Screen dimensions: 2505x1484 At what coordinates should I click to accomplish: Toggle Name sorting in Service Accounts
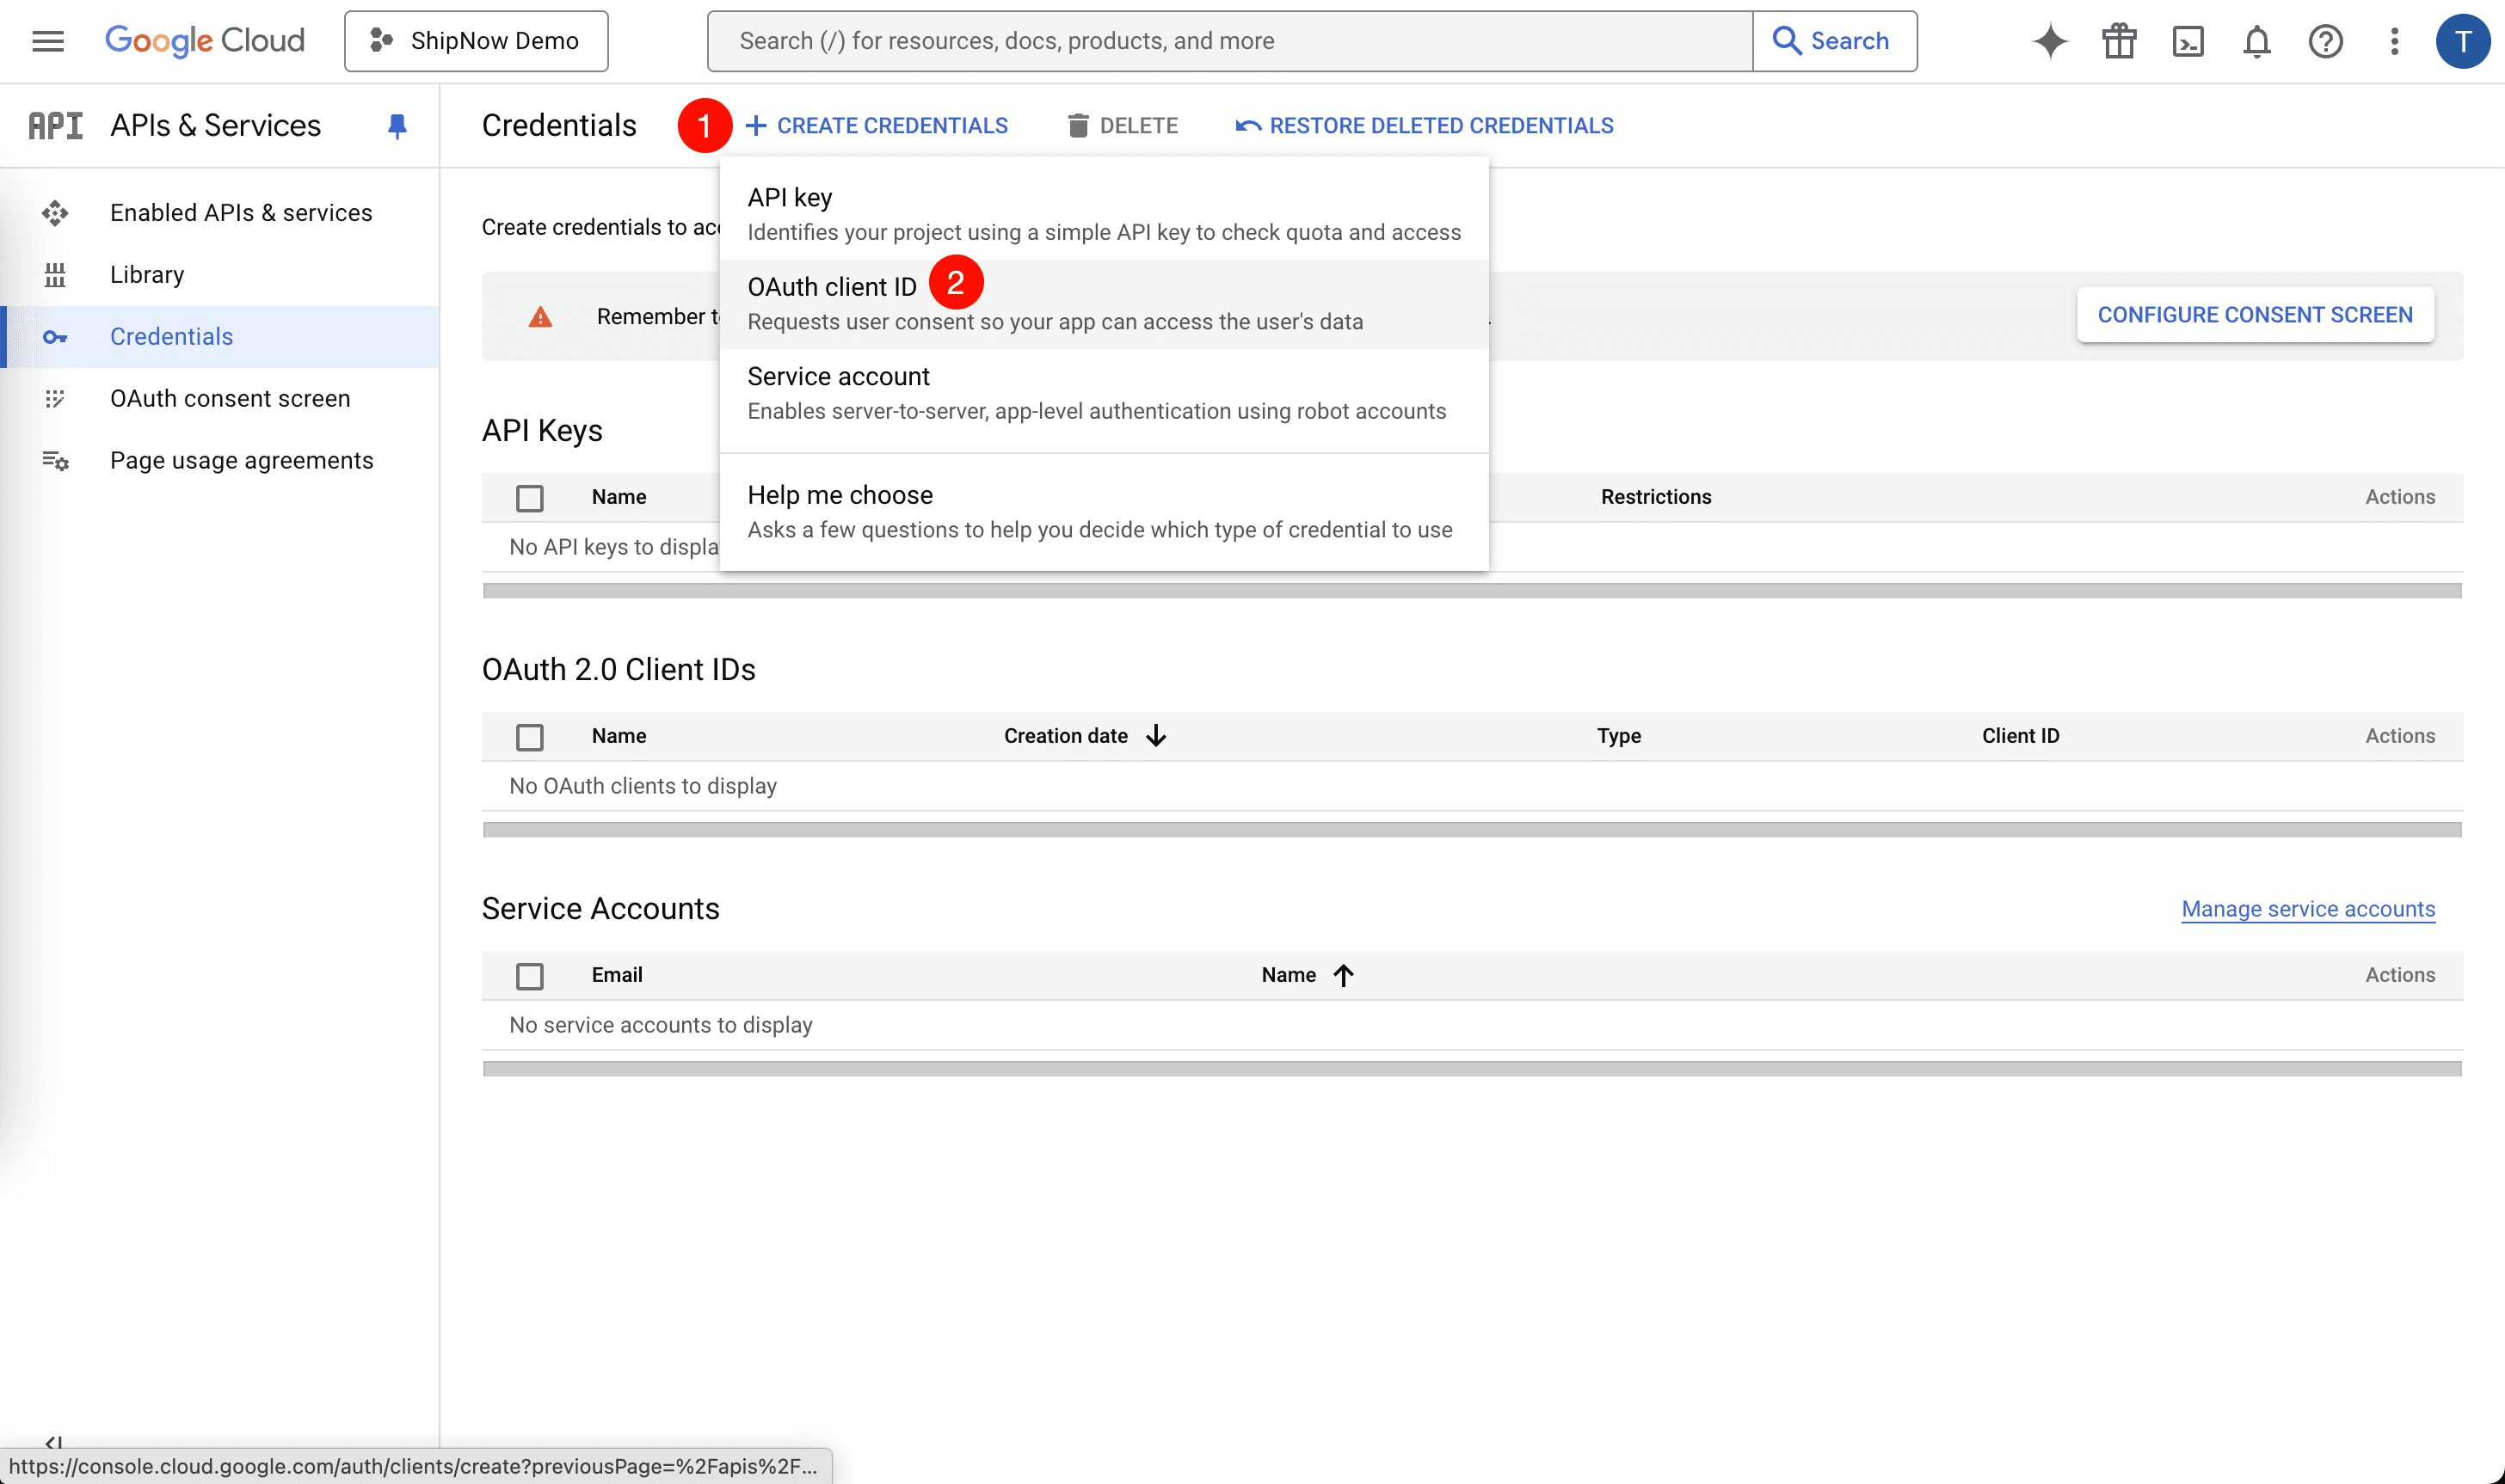pyautogui.click(x=1306, y=974)
